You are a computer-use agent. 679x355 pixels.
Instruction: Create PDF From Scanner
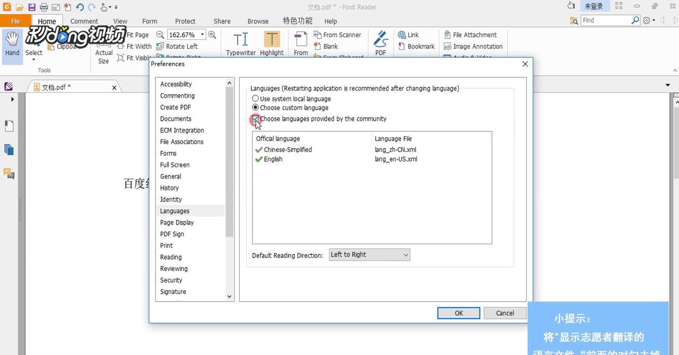click(337, 34)
